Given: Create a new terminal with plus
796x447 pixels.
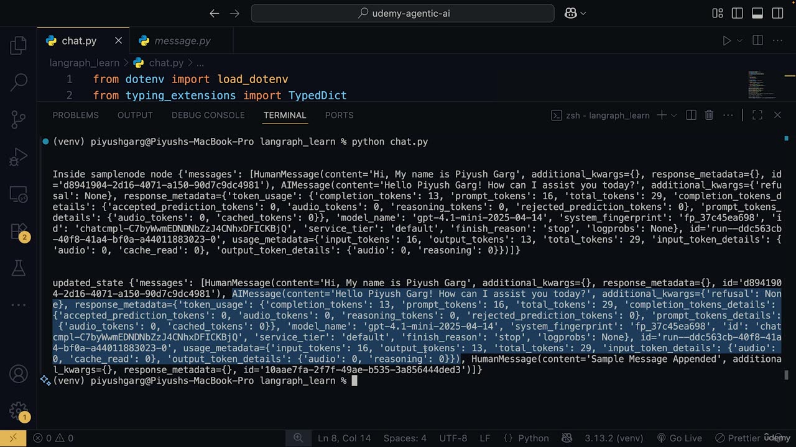Looking at the screenshot, I should pos(661,115).
